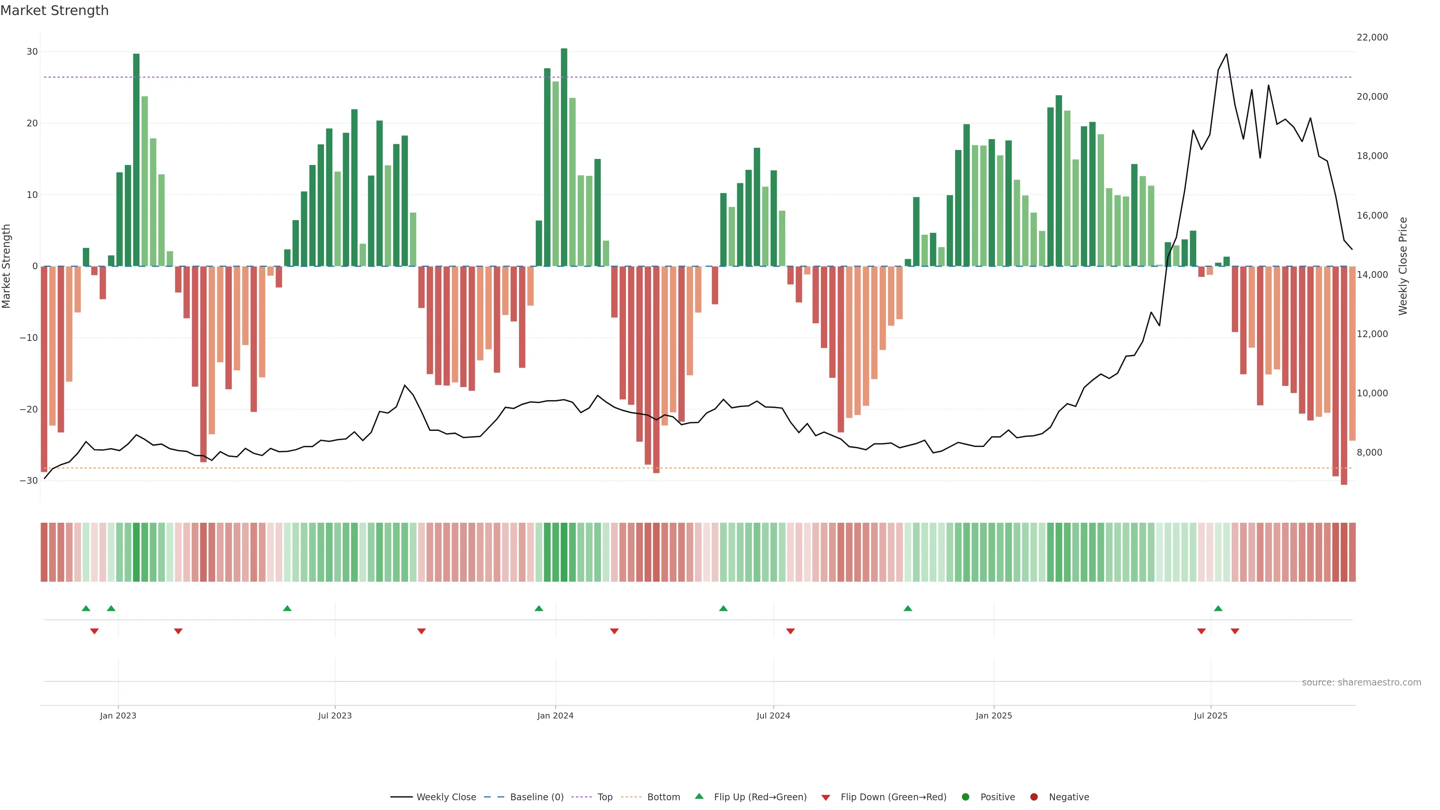Viewport: 1440px width, 810px height.
Task: Click the dark red Negative circle in legend
Action: pyautogui.click(x=1033, y=796)
